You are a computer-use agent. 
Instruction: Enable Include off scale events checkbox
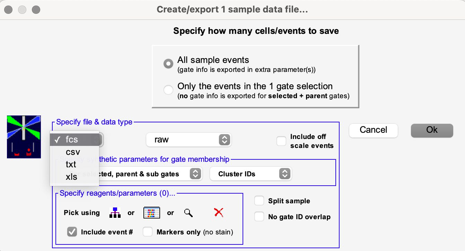pyautogui.click(x=281, y=141)
